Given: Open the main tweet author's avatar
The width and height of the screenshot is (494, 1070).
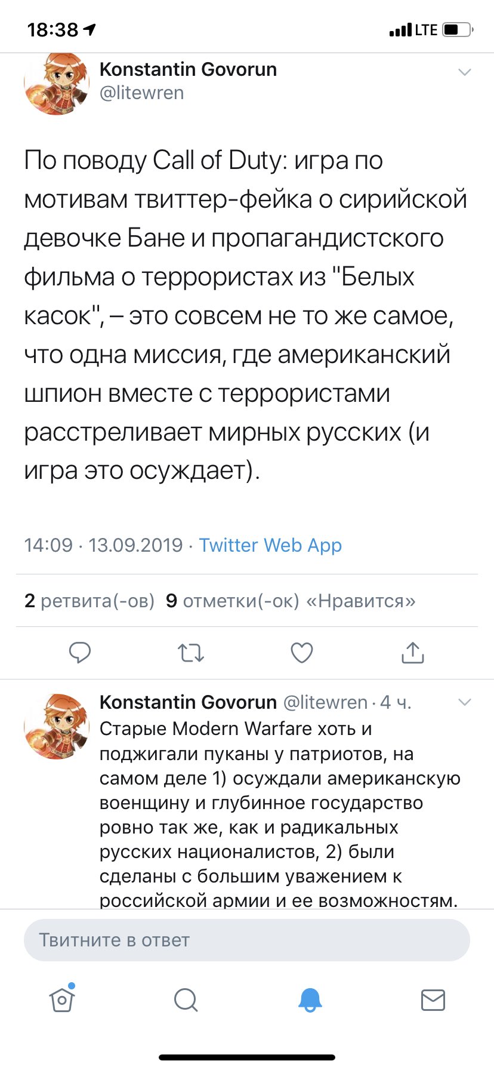Looking at the screenshot, I should (56, 84).
